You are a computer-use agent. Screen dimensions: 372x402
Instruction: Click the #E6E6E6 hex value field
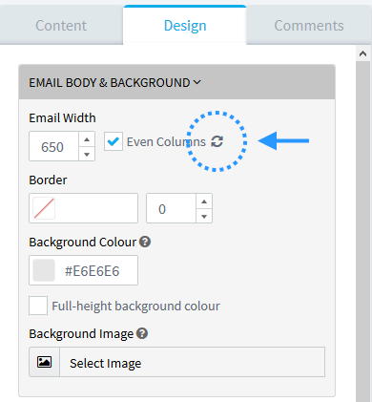(x=93, y=271)
